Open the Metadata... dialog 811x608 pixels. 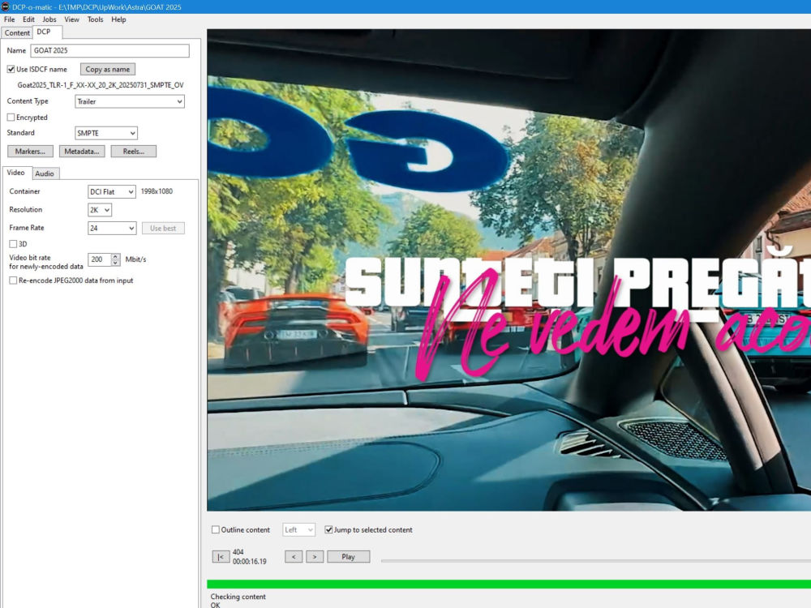point(82,152)
